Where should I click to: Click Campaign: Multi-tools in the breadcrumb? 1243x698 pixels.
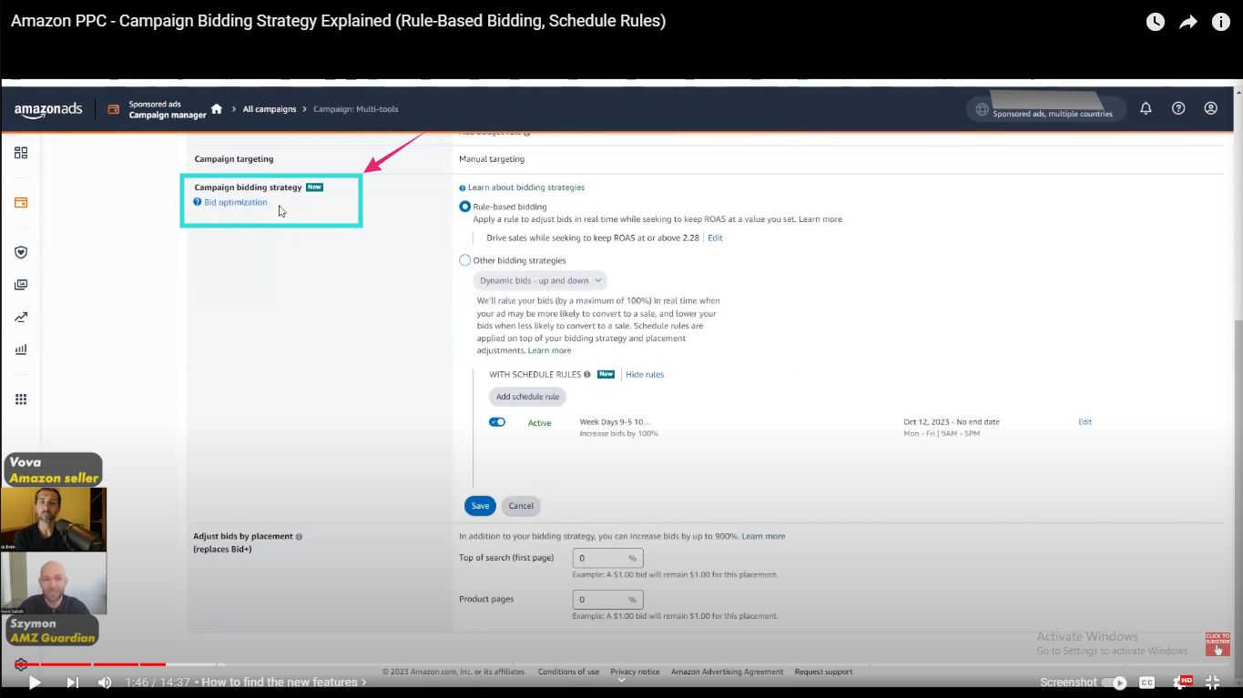356,109
